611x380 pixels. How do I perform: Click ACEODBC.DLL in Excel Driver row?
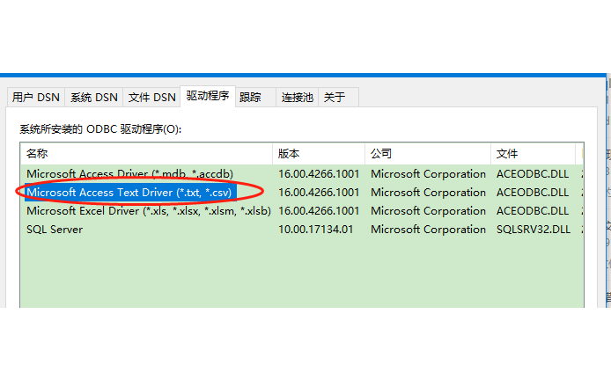(x=533, y=211)
